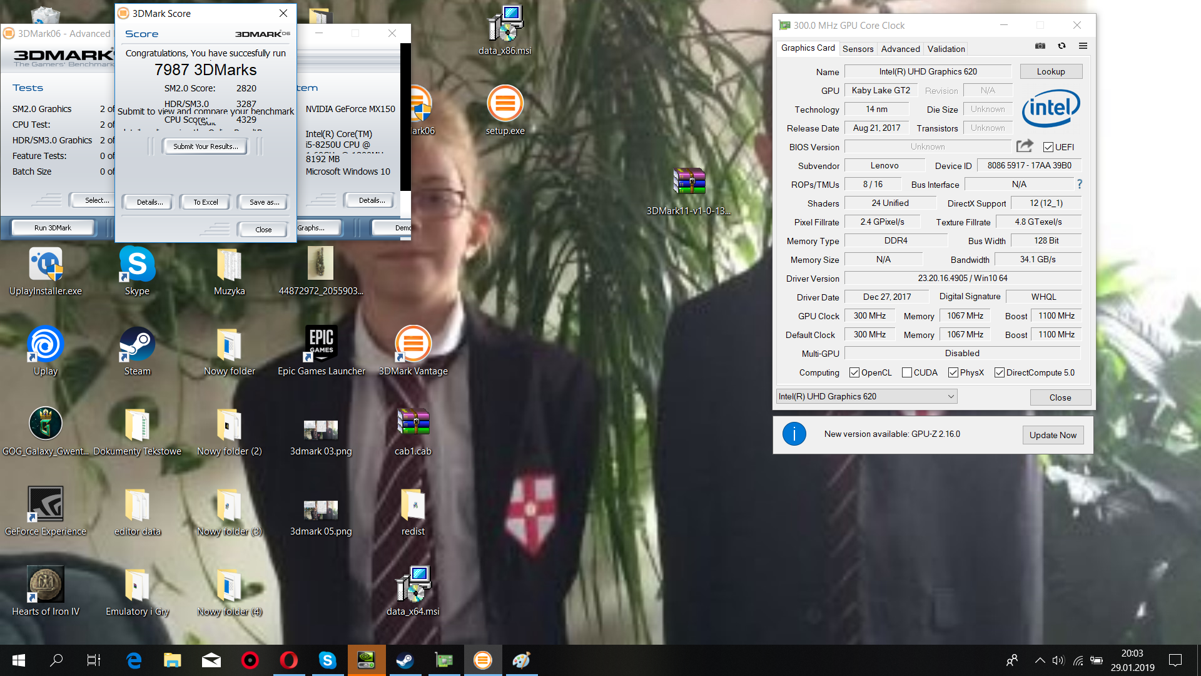Select data_x64.msi installer icon
Viewport: 1201px width, 676px height.
(413, 591)
